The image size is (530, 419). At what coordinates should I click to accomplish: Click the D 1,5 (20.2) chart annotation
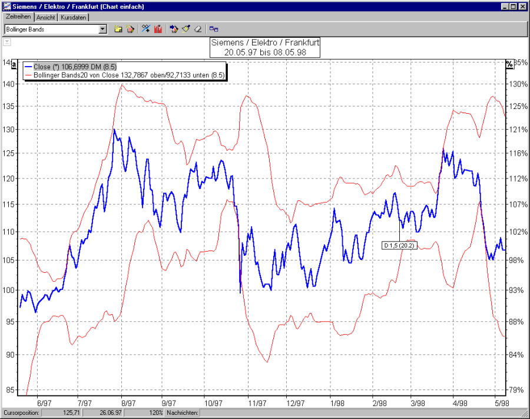pos(400,245)
